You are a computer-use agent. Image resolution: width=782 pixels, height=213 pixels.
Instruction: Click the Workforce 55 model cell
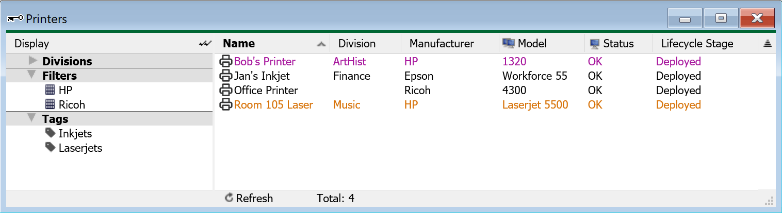535,76
